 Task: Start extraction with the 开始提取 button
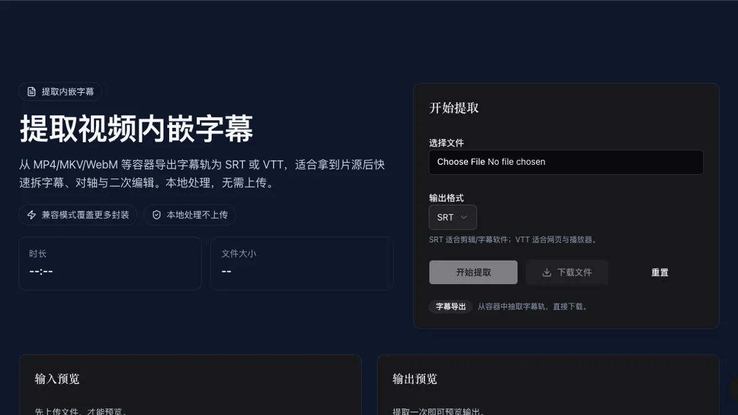point(474,272)
